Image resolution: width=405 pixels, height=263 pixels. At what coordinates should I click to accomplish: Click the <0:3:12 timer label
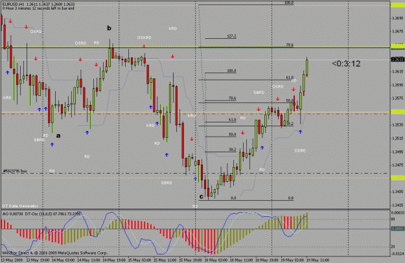coord(346,63)
